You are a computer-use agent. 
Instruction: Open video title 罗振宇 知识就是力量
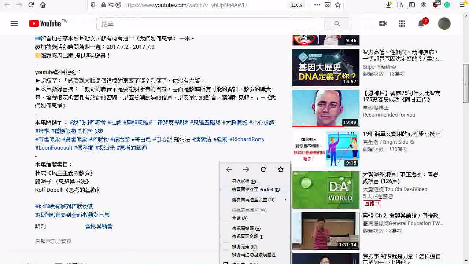click(x=402, y=259)
